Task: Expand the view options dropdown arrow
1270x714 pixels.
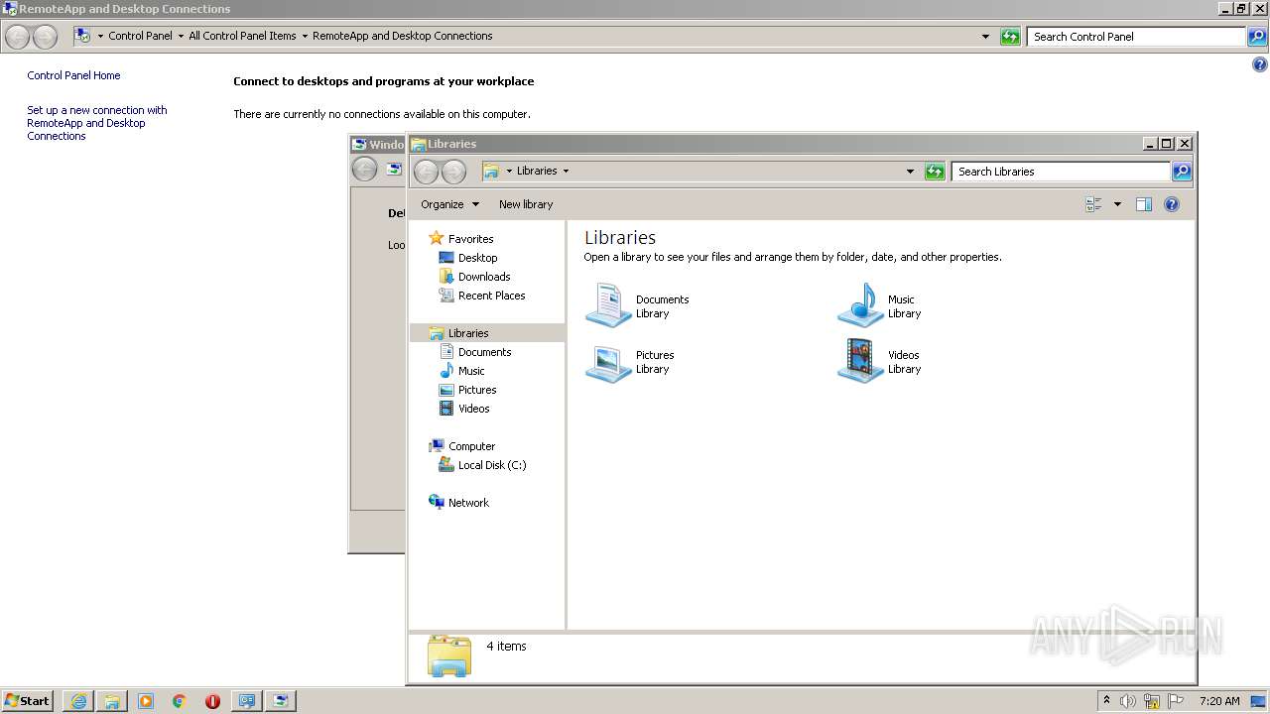Action: click(1117, 204)
